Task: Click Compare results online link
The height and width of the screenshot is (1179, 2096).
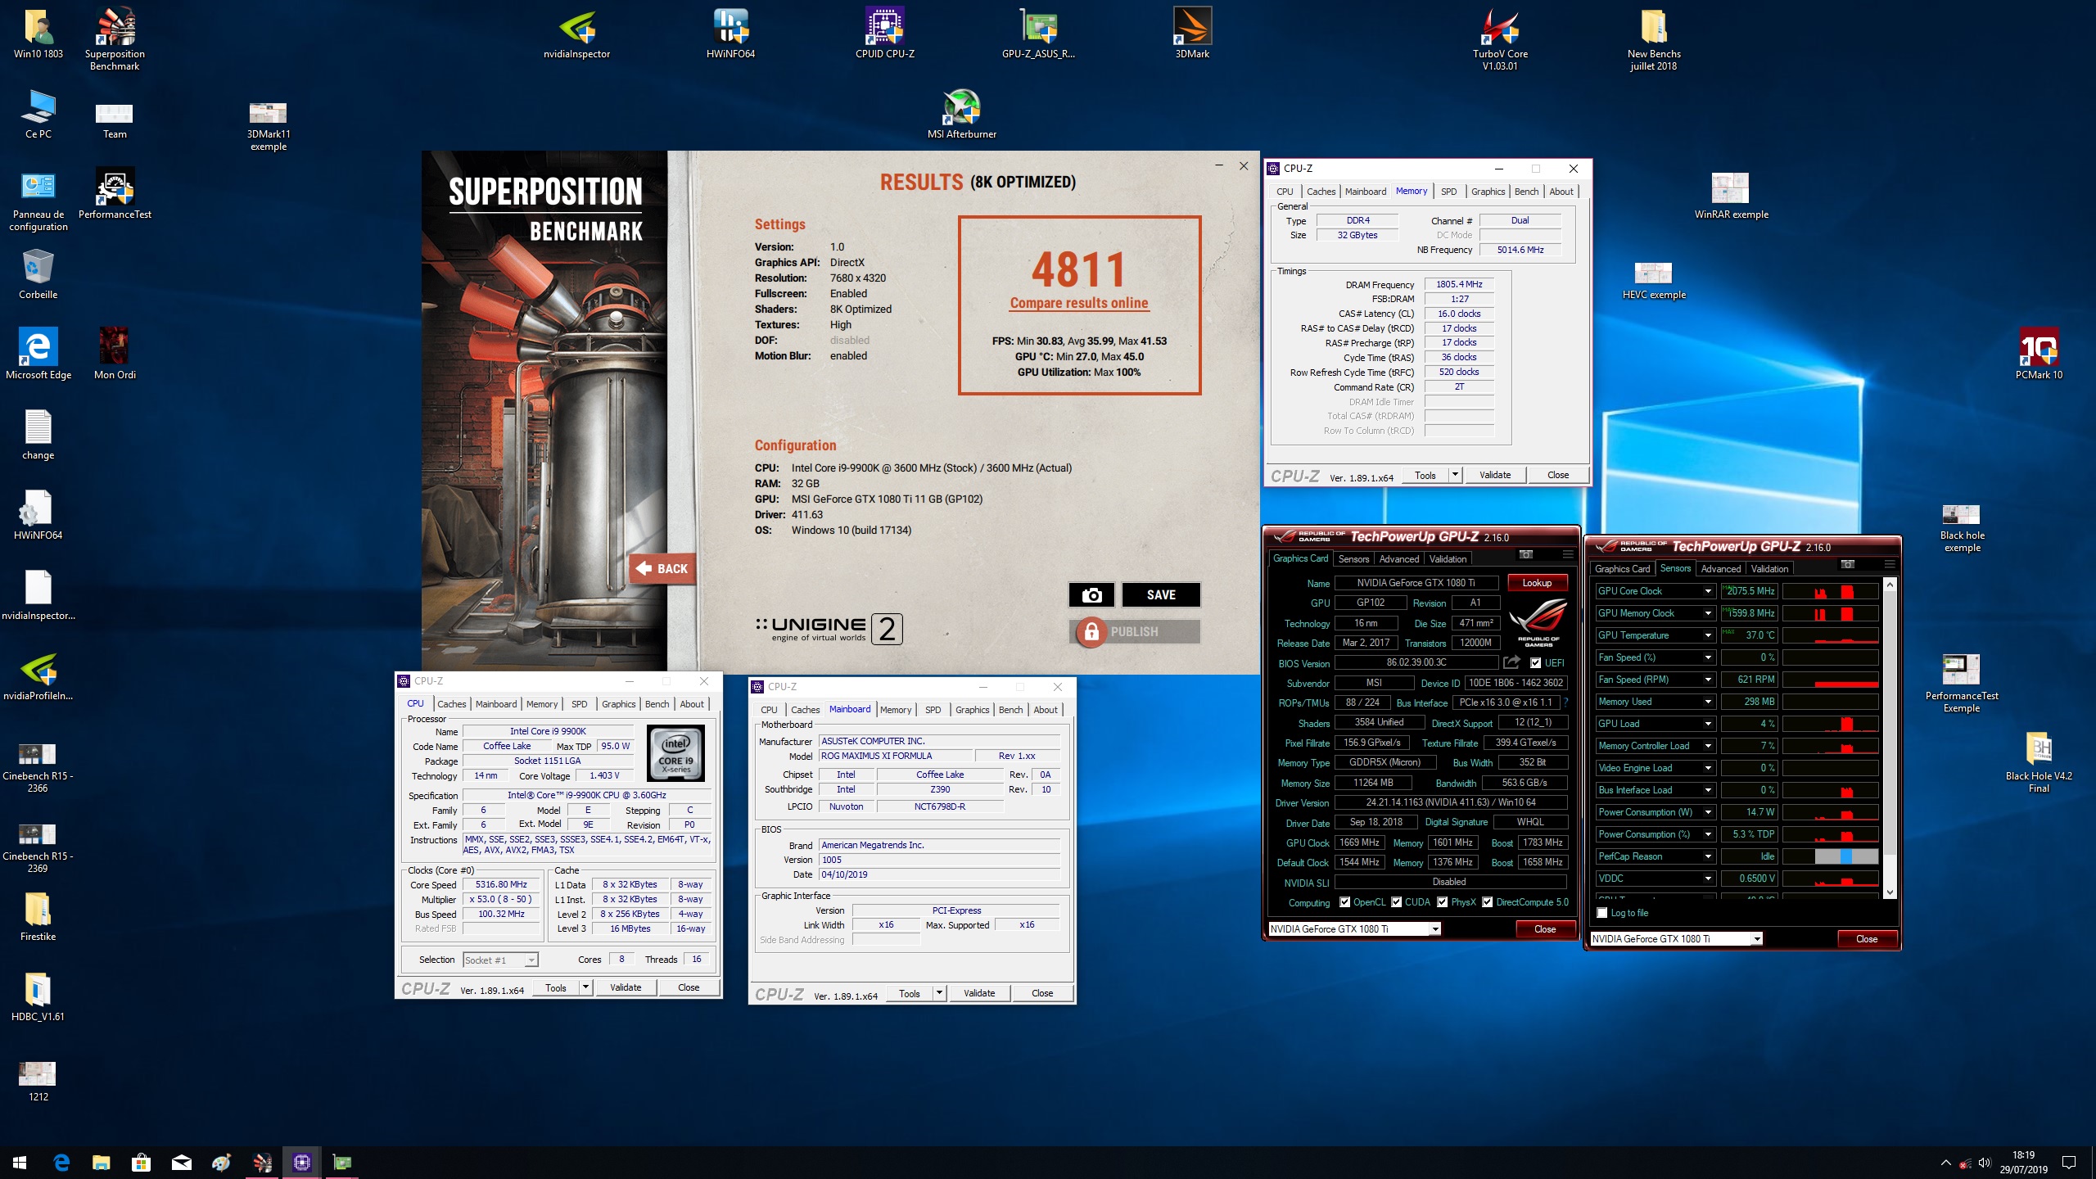Action: click(x=1079, y=303)
